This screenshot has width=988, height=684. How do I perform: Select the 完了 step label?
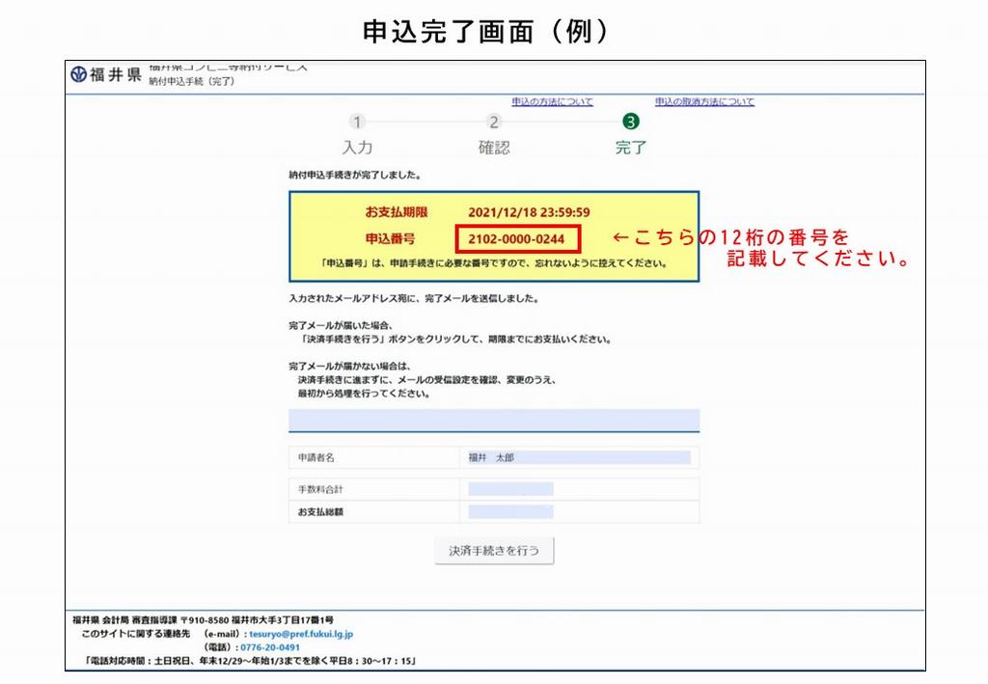[x=631, y=148]
